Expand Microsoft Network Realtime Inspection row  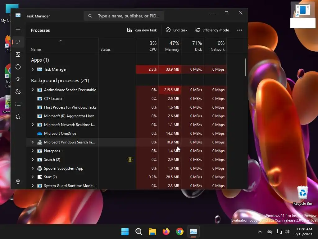point(33,125)
